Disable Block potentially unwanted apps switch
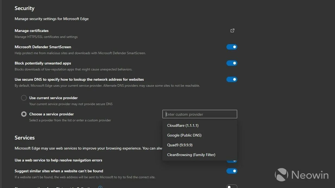This screenshot has height=188, width=335. [x=232, y=63]
